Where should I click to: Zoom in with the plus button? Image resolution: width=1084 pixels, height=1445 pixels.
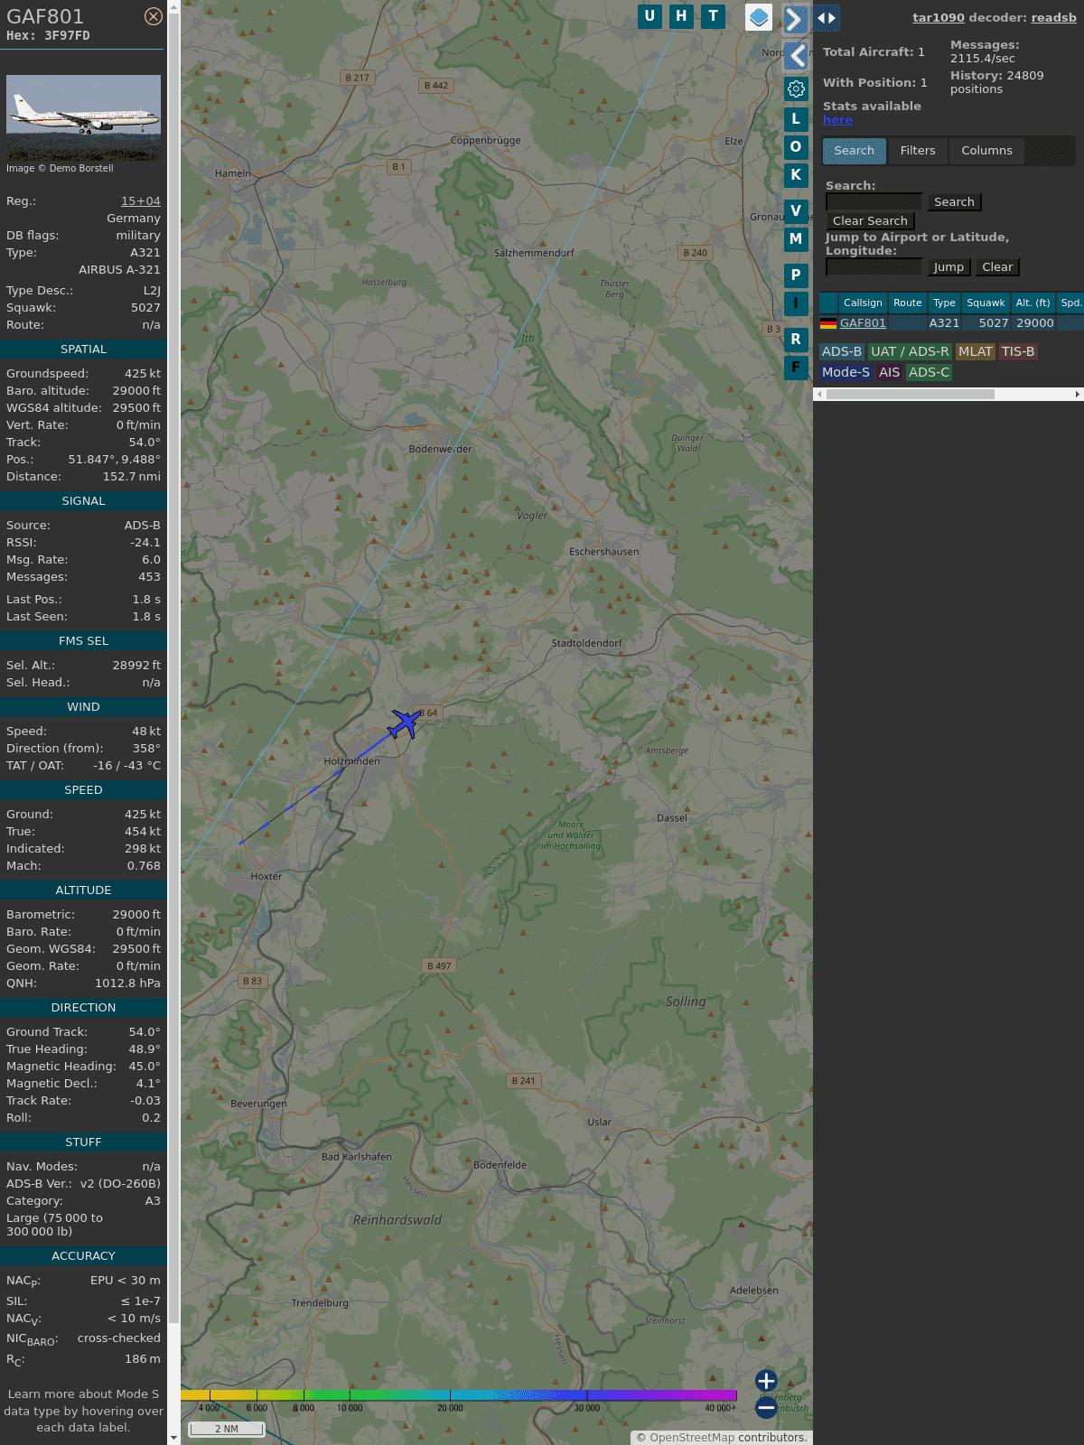[766, 1381]
